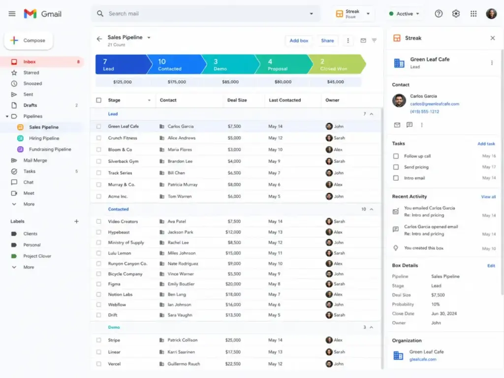Open the account profile avatar

[491, 13]
